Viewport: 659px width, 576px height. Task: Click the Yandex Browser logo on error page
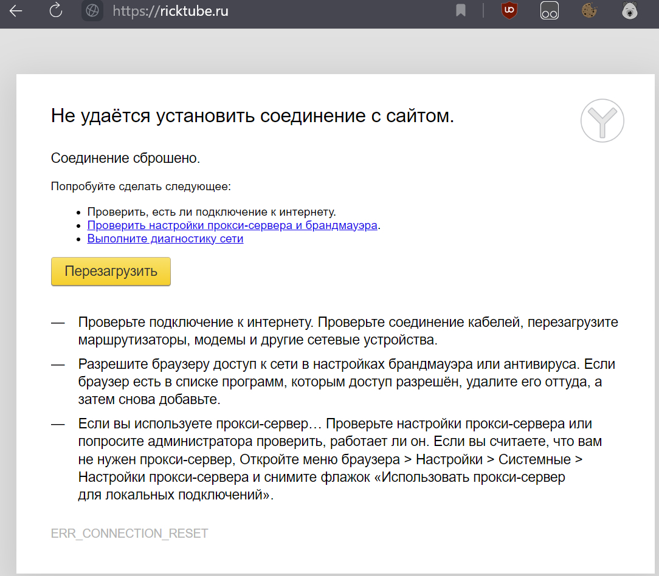[x=602, y=121]
